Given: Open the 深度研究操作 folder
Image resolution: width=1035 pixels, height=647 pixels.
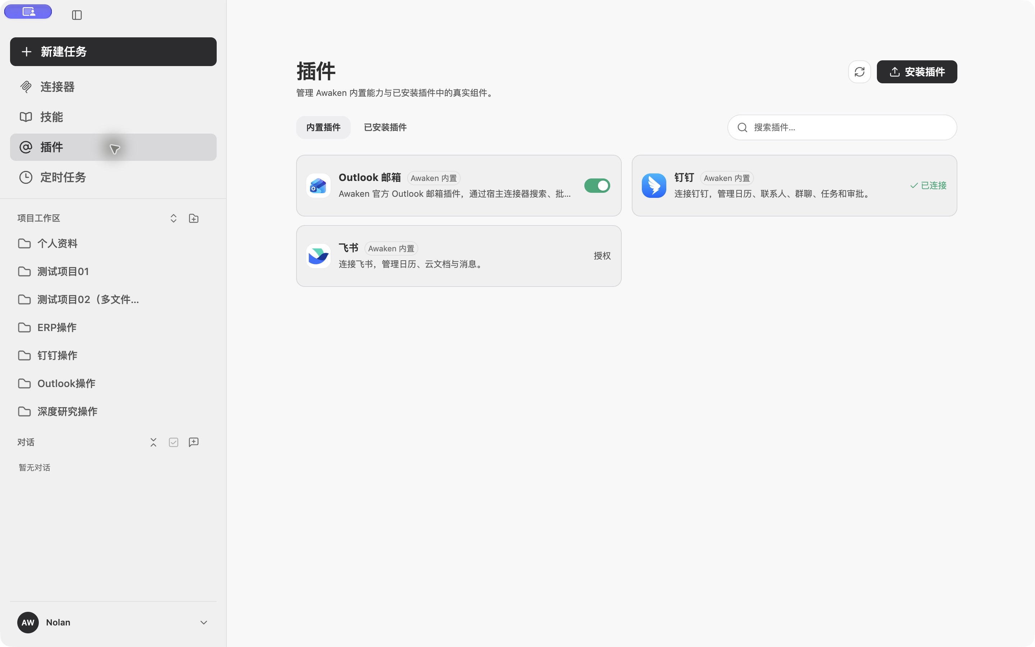Looking at the screenshot, I should tap(114, 412).
